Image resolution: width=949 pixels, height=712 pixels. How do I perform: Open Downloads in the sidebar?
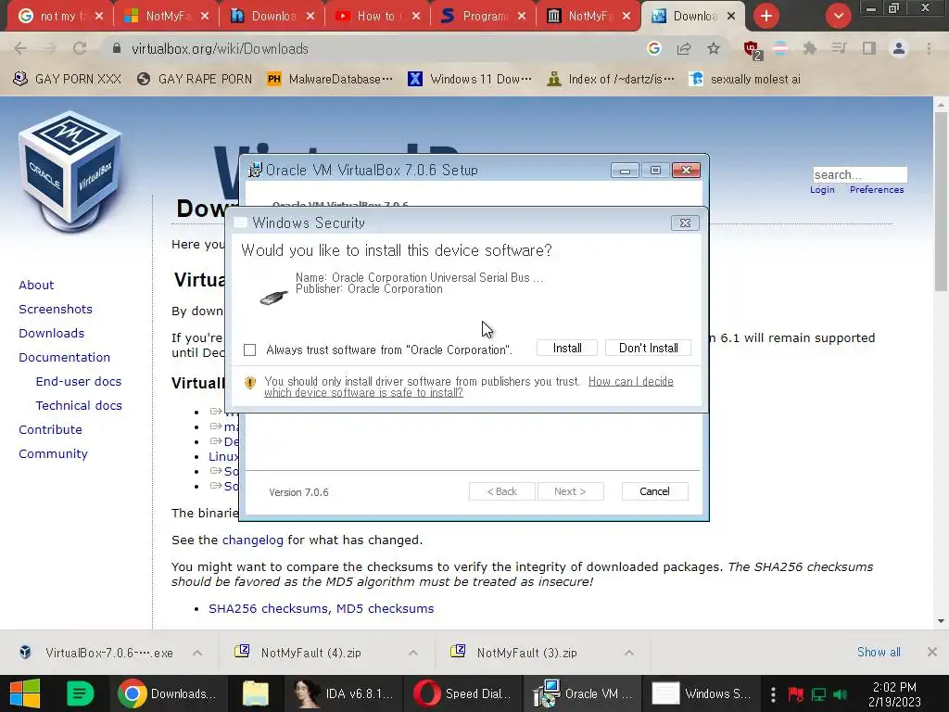click(52, 334)
